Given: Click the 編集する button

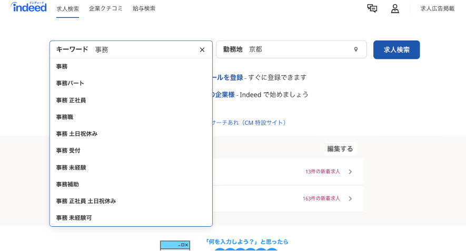Looking at the screenshot, I should tap(340, 149).
